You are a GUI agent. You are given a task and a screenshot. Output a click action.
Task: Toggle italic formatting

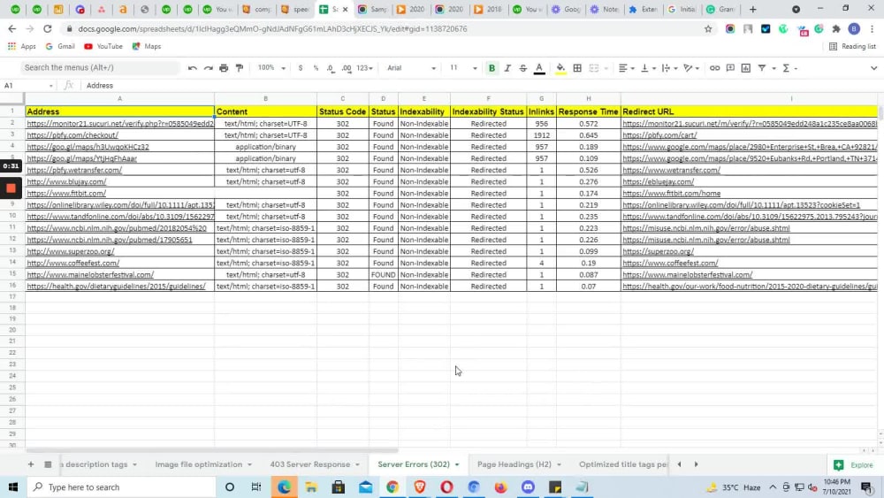coord(507,68)
